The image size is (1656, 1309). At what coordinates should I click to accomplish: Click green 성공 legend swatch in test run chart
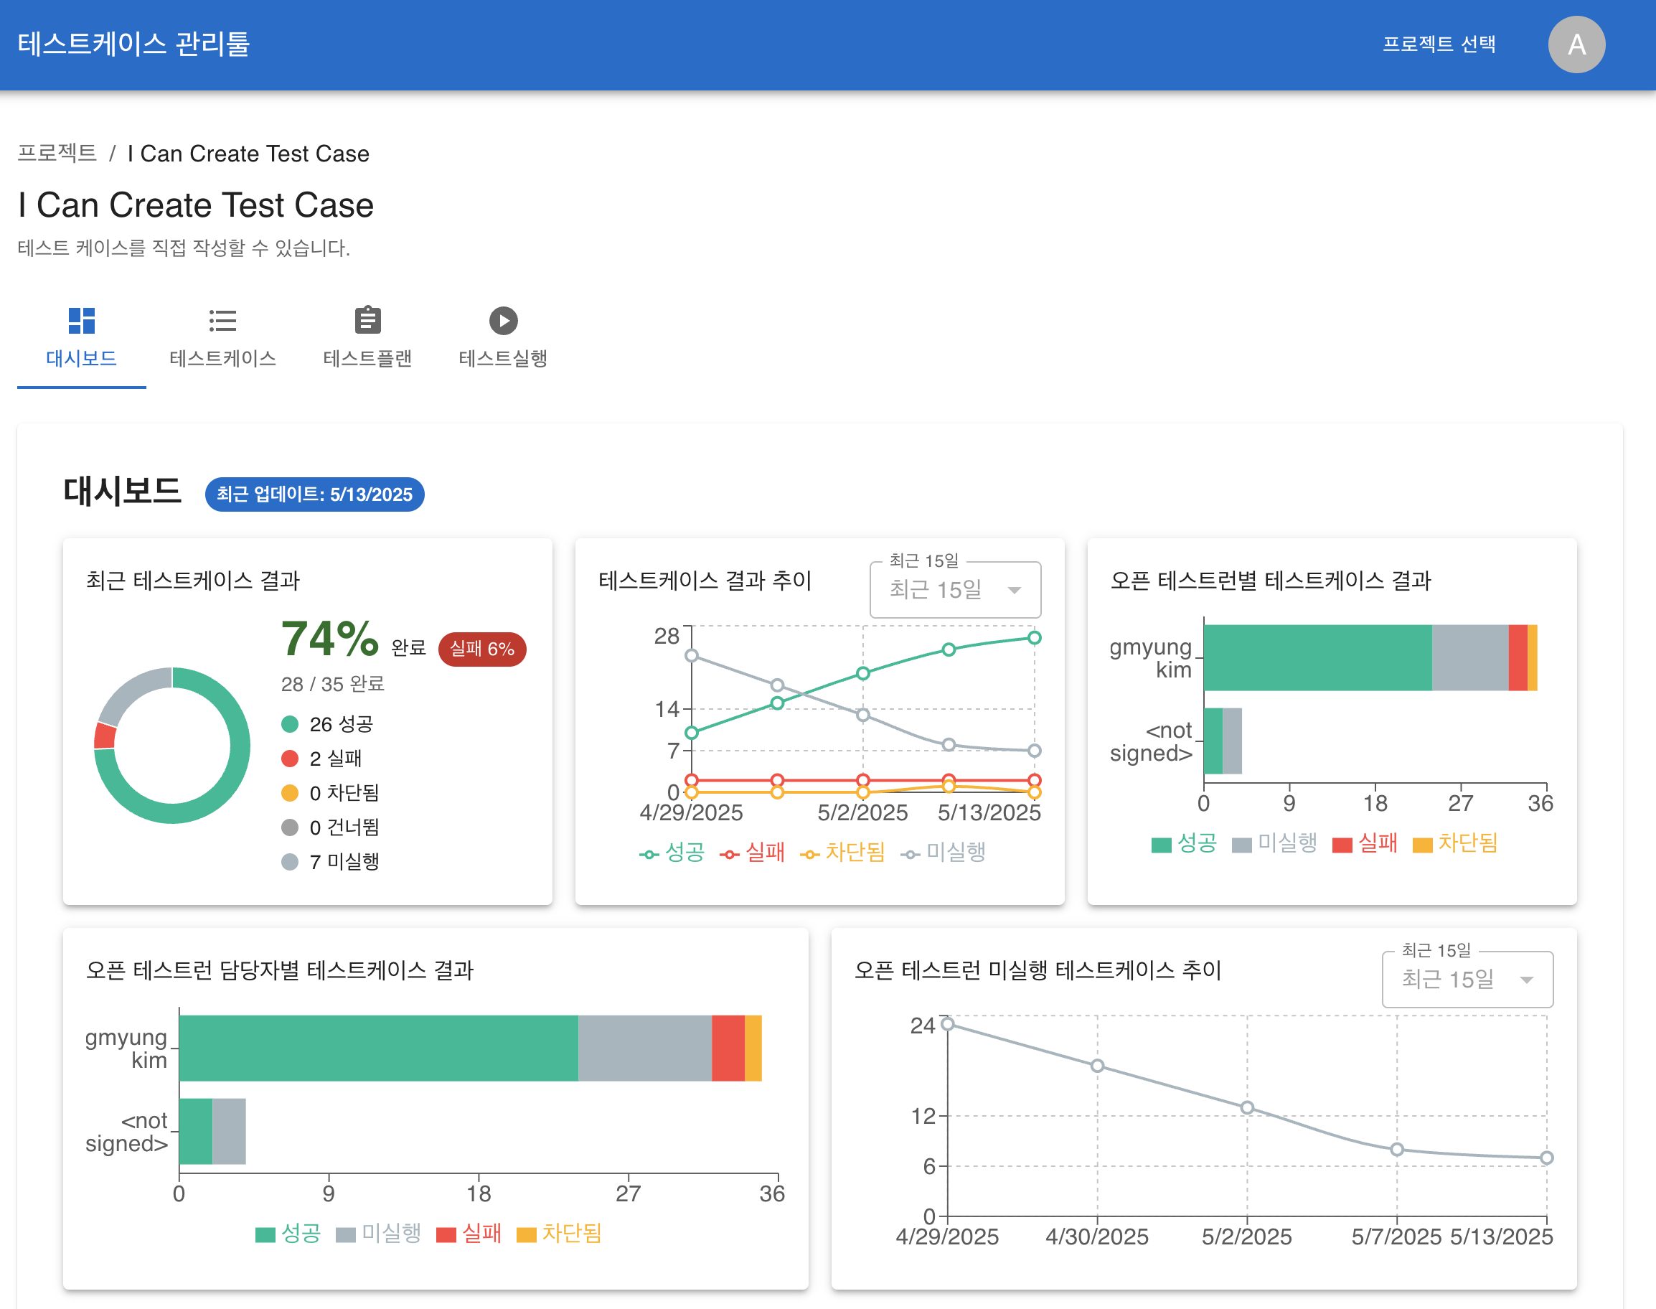tap(1161, 845)
